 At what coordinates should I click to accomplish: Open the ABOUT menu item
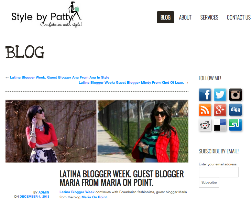(x=185, y=17)
